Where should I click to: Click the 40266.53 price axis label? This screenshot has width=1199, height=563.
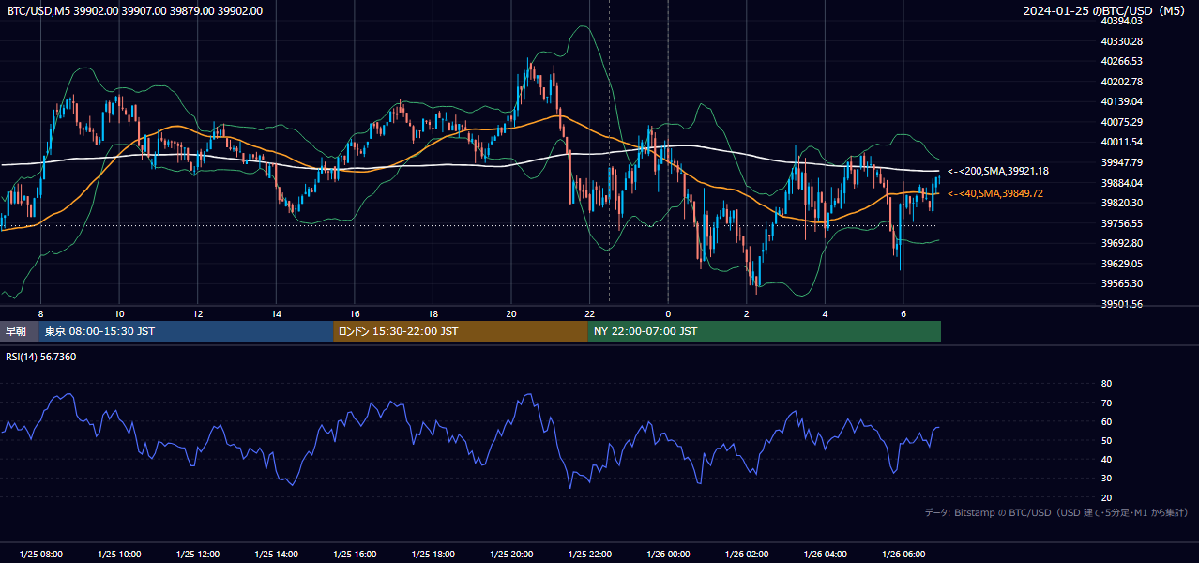click(x=1122, y=61)
